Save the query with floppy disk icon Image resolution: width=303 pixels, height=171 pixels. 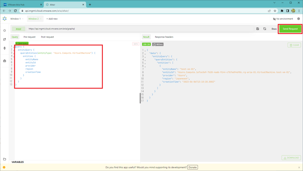click(x=258, y=29)
